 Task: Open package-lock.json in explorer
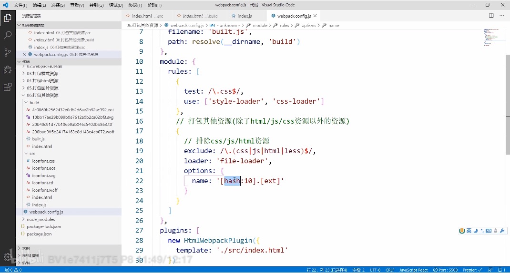pos(44,226)
